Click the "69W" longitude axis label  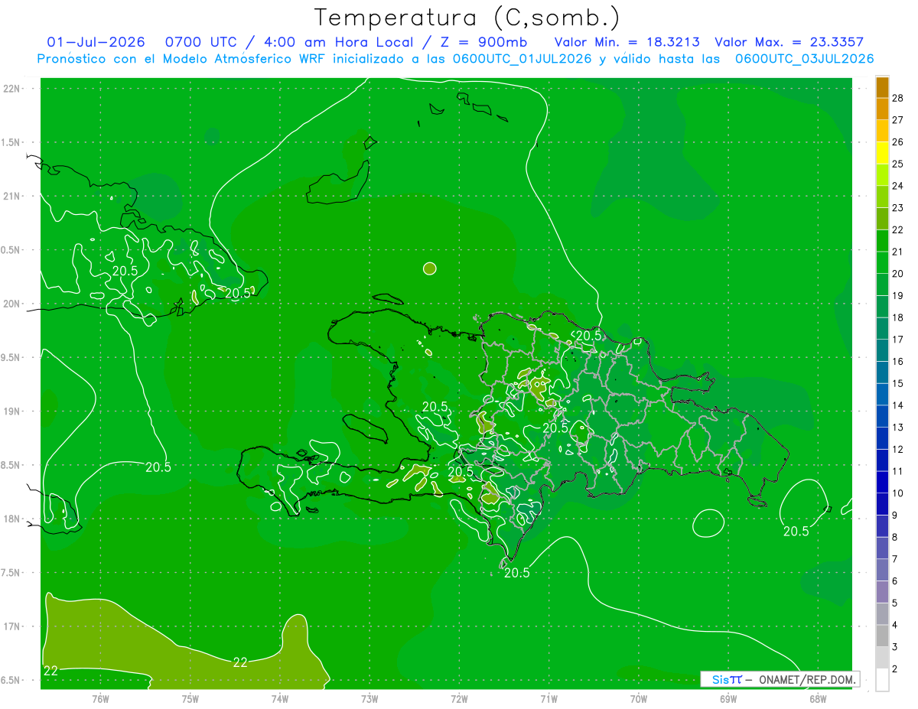click(x=728, y=699)
